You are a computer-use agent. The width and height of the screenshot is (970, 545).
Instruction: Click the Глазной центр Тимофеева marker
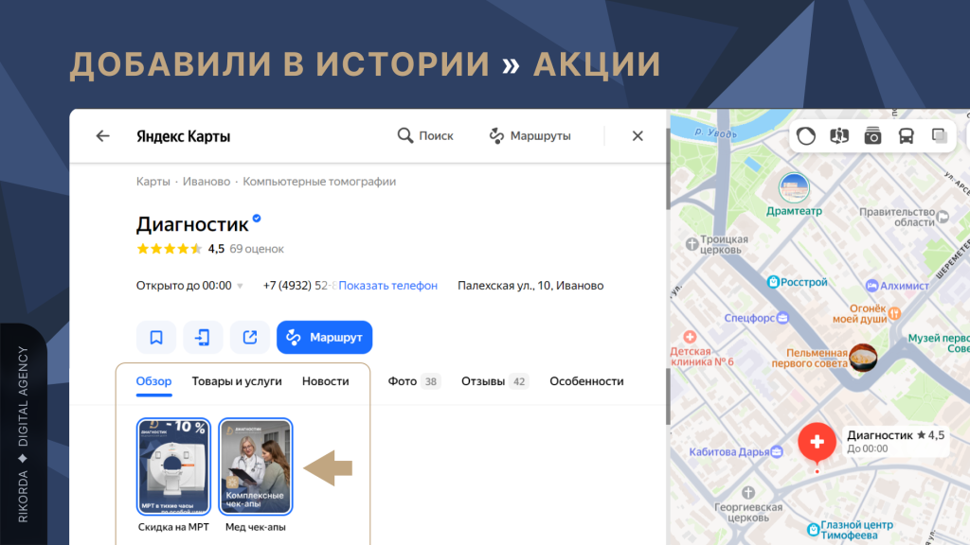coord(814,530)
